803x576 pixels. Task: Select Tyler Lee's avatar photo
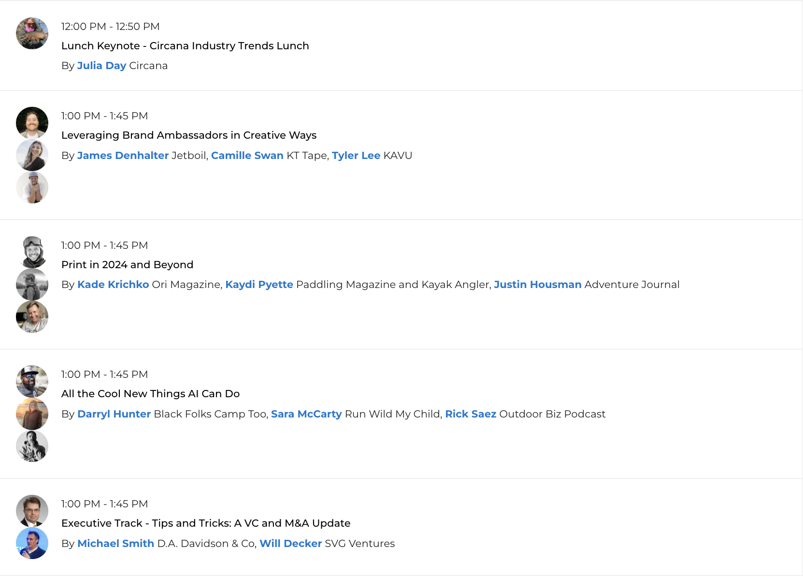coord(32,187)
